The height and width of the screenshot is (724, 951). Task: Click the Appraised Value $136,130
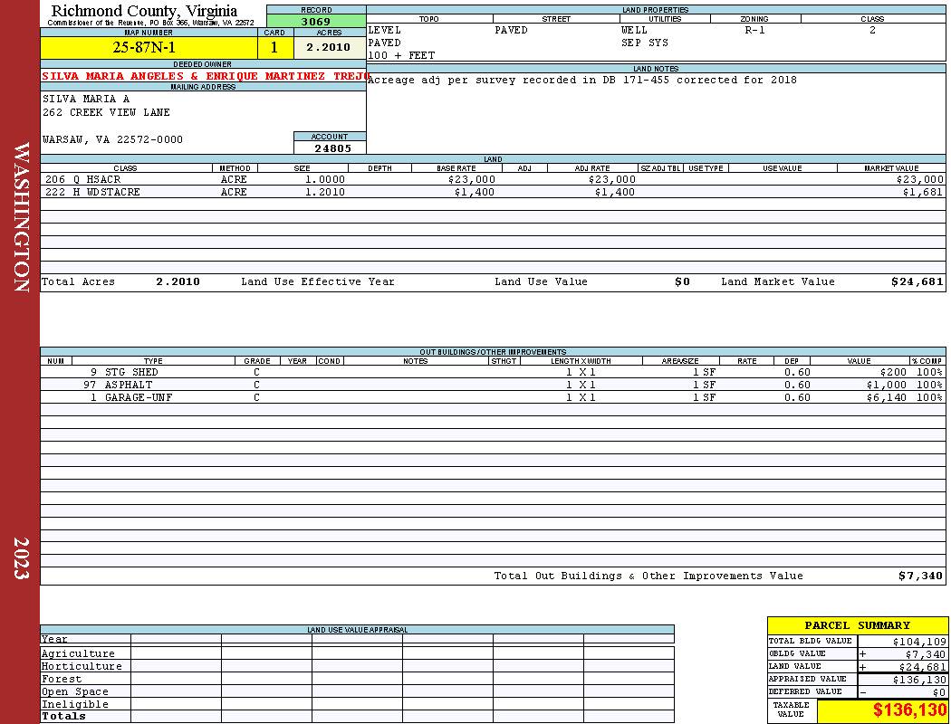919,680
